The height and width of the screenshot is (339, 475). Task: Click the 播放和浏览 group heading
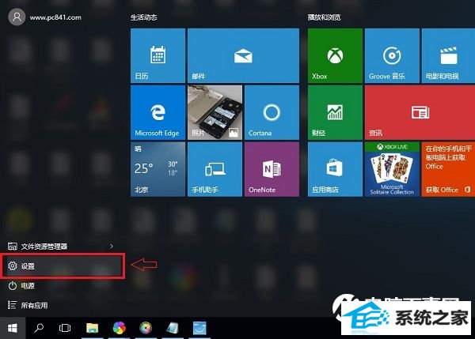click(x=324, y=17)
